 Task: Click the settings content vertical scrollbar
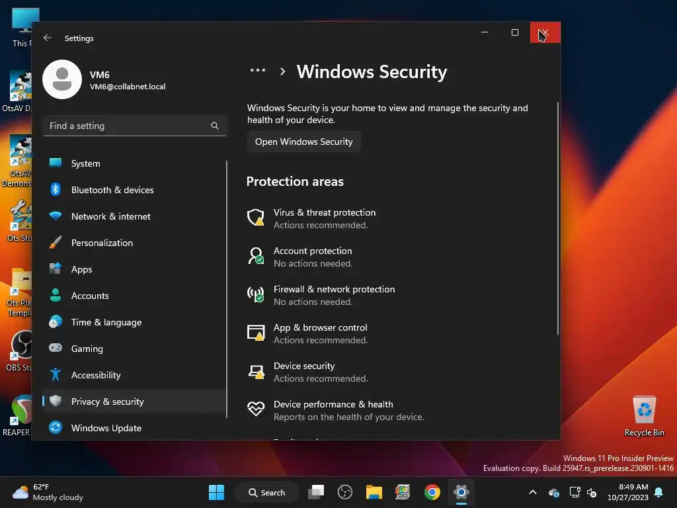click(x=557, y=218)
